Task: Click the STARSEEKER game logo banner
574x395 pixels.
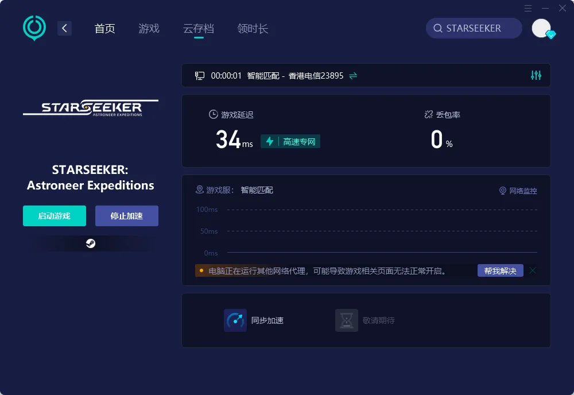Action: [91, 107]
